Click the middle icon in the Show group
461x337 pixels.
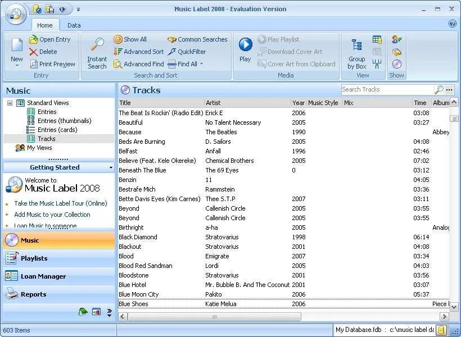[396, 52]
